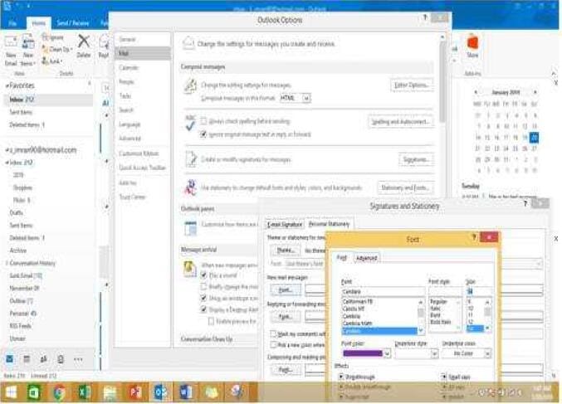Click the Font name input field
The image size is (562, 404).
click(383, 291)
